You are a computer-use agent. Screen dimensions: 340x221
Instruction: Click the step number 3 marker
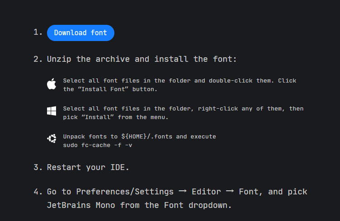coord(38,167)
